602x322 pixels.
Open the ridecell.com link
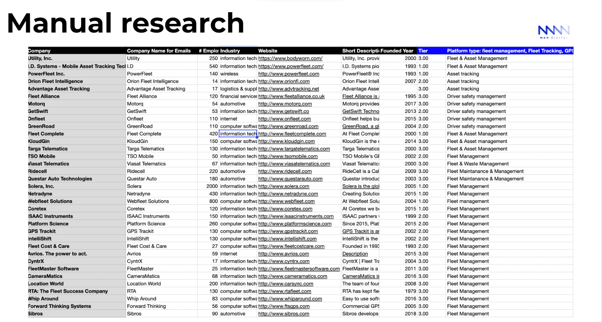(285, 171)
